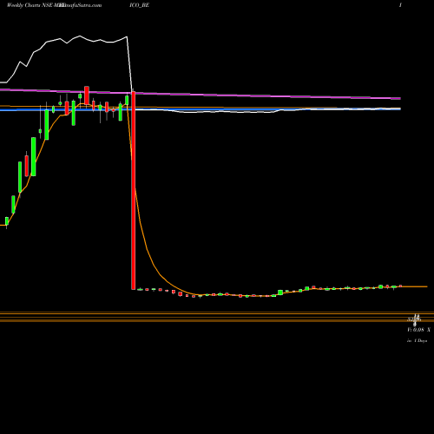Click the "in 1 Days" text

click(417, 341)
